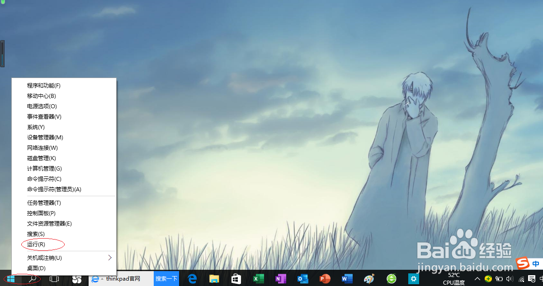Launch 事件查看器(V)
The width and height of the screenshot is (543, 286).
(64, 117)
